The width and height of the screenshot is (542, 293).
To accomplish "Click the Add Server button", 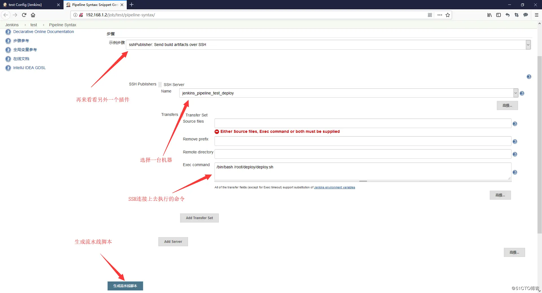I will point(173,242).
